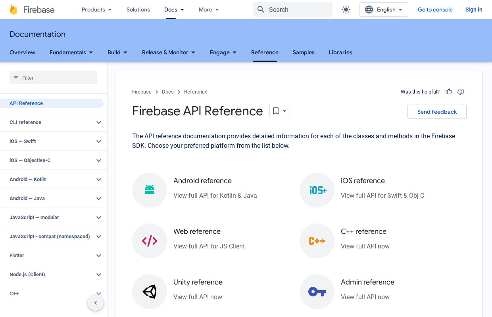Click the Send feedback button
Viewport: 492px width, 317px height.
tap(437, 112)
